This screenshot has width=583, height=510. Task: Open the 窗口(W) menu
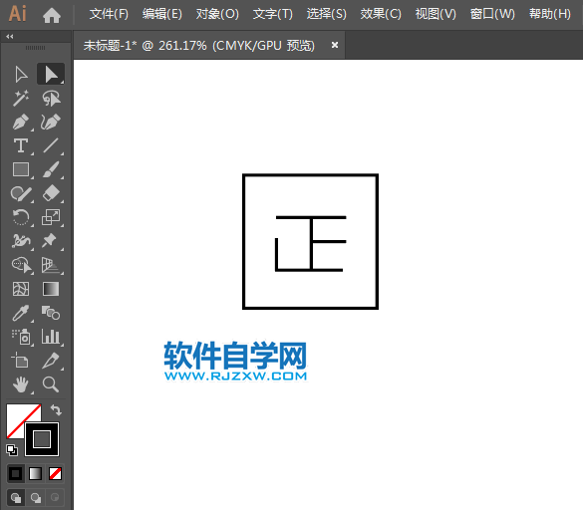coord(492,14)
